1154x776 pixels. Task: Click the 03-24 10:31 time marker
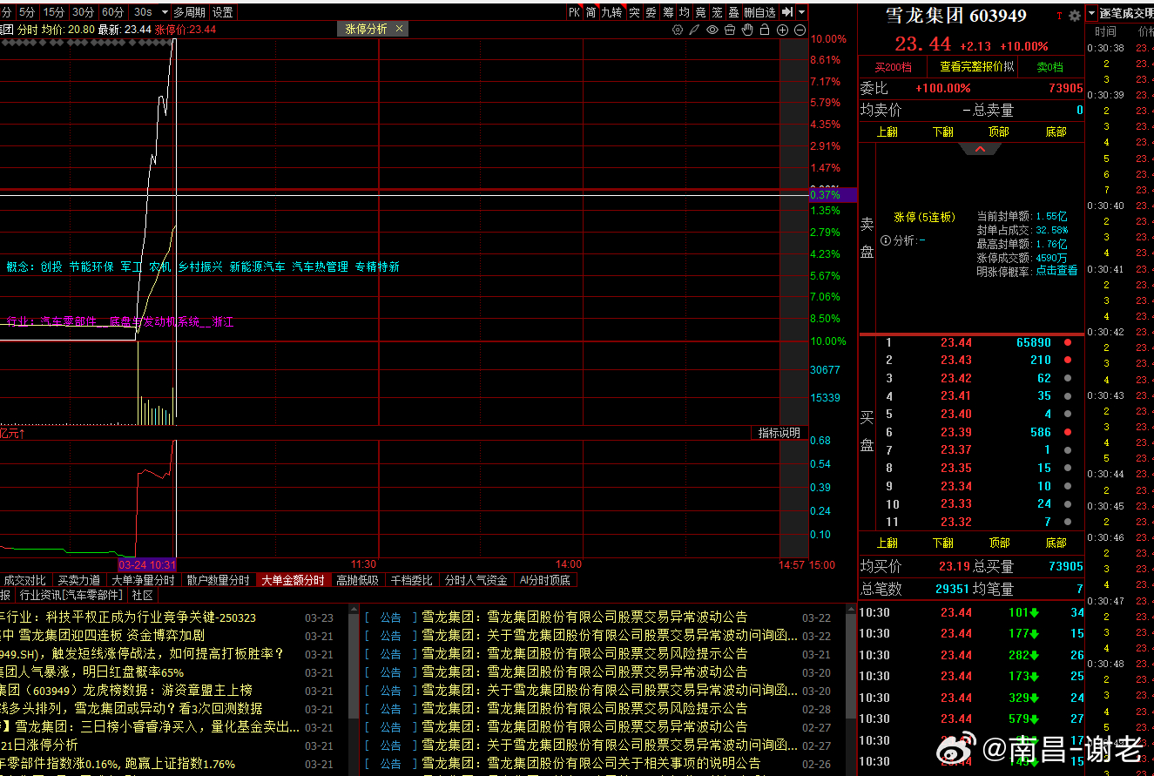coord(147,564)
